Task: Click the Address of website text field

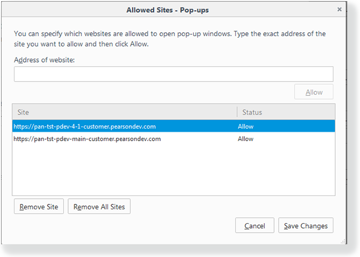Action: [173, 74]
